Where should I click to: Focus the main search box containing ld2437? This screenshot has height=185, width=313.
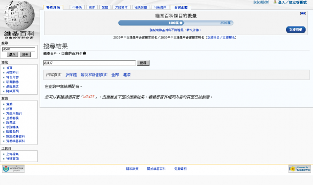(x=89, y=63)
